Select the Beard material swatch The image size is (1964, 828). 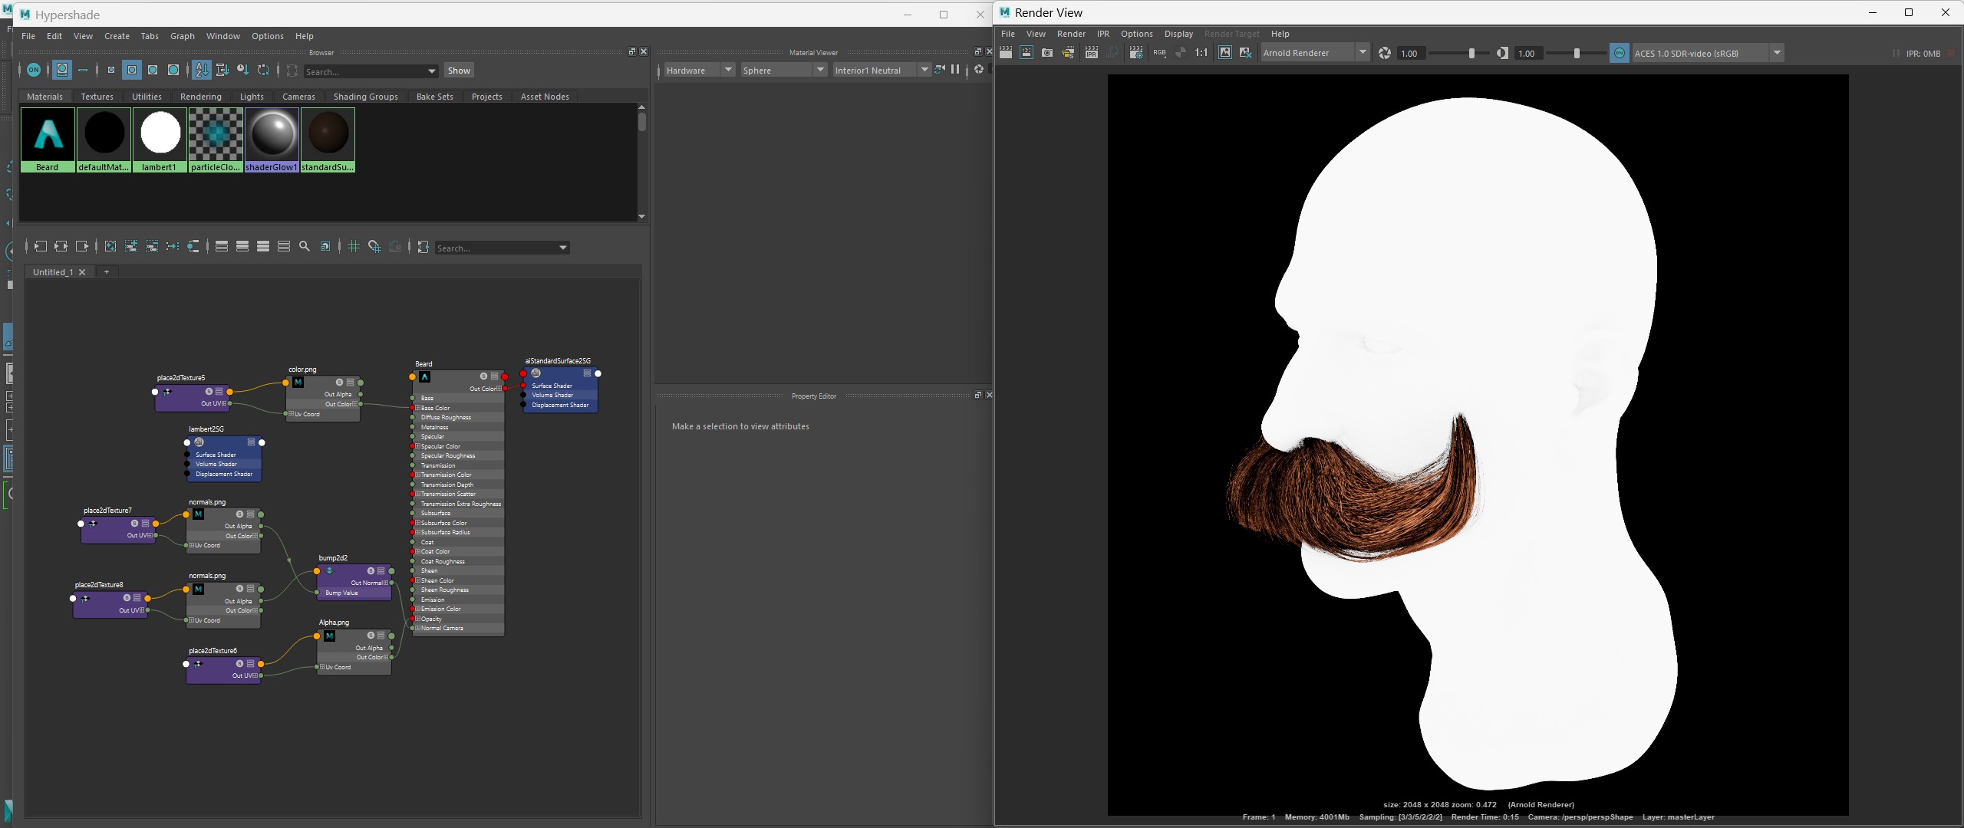pyautogui.click(x=48, y=140)
